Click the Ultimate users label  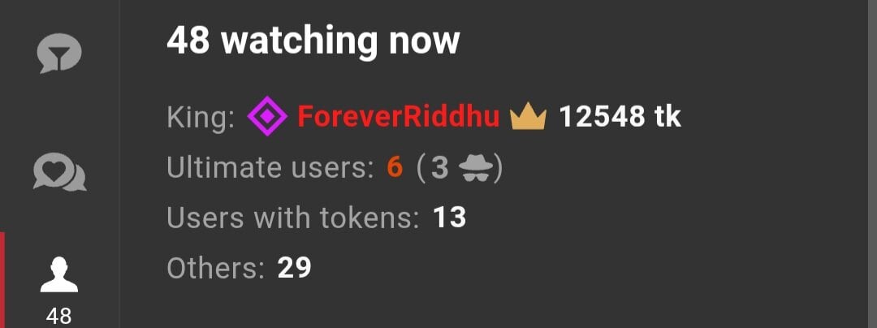270,168
